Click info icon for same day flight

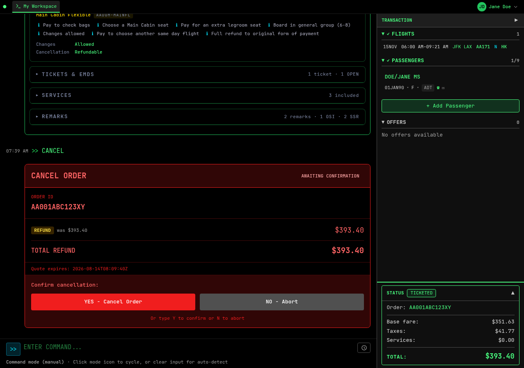(x=93, y=34)
